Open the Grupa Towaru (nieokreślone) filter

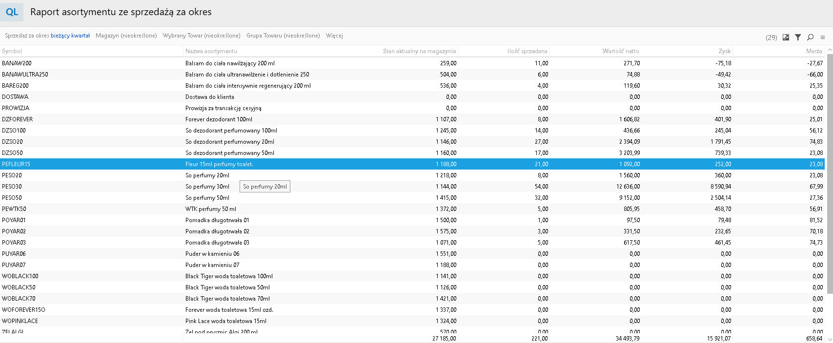click(283, 36)
